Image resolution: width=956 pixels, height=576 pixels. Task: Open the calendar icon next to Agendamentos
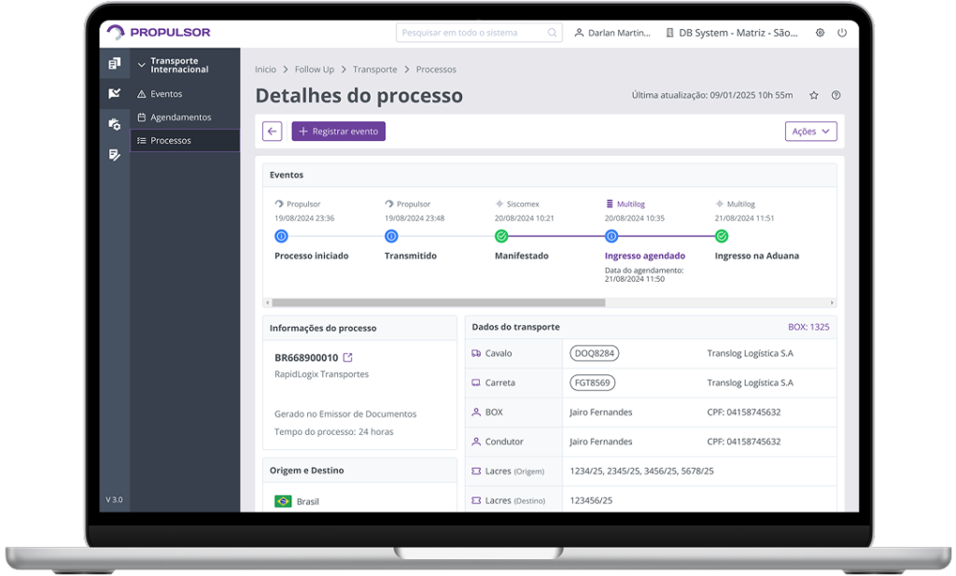(142, 117)
